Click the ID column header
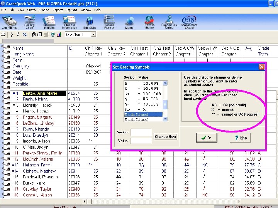Screen dimensions: 278x208 (70, 48)
